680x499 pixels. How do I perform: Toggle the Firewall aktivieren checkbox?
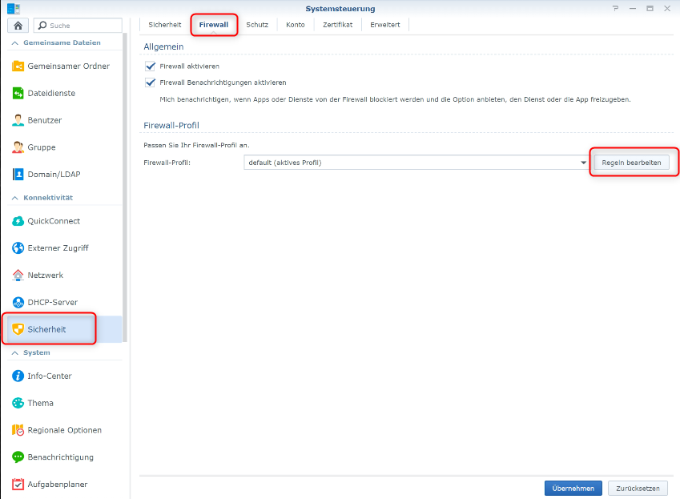click(x=150, y=66)
